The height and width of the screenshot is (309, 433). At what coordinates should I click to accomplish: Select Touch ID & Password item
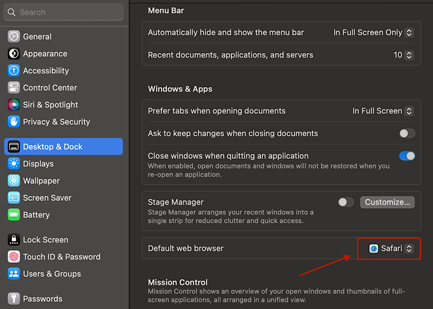[64, 256]
